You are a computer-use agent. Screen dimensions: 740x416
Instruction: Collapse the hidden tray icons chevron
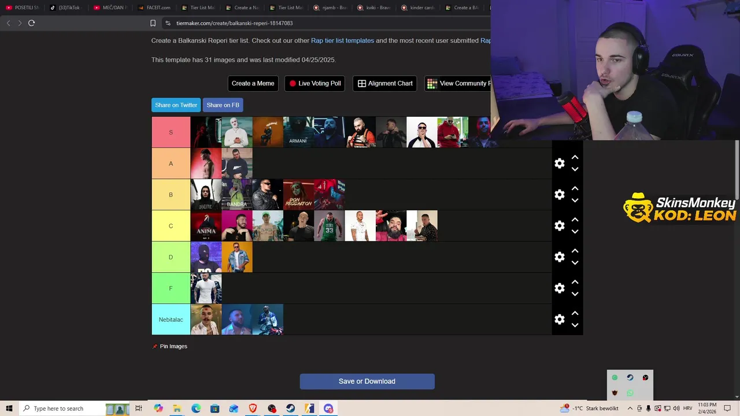[630, 408]
